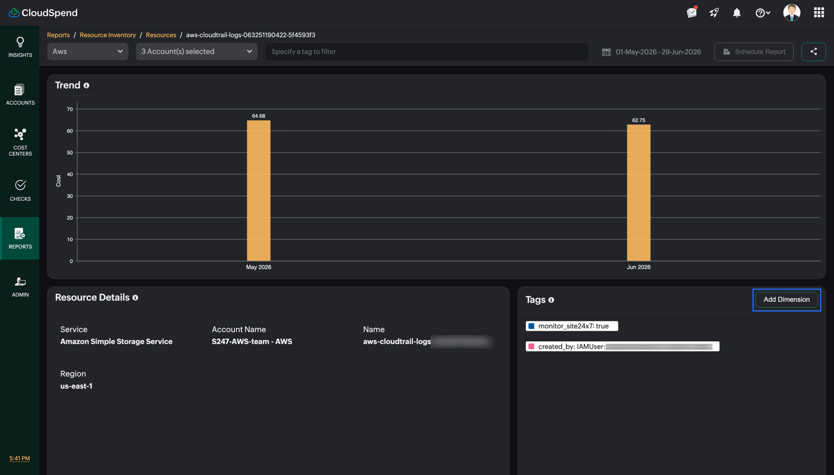Open the Checks sidebar section
The height and width of the screenshot is (475, 834).
pos(20,190)
